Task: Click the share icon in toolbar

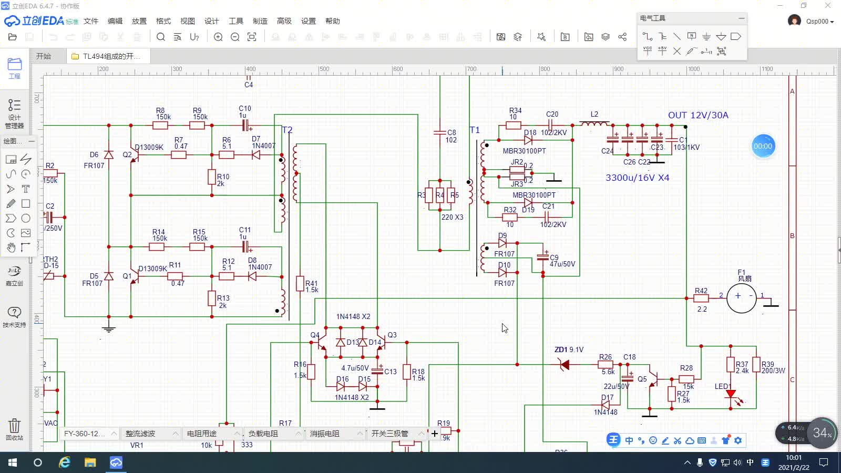Action: (622, 37)
